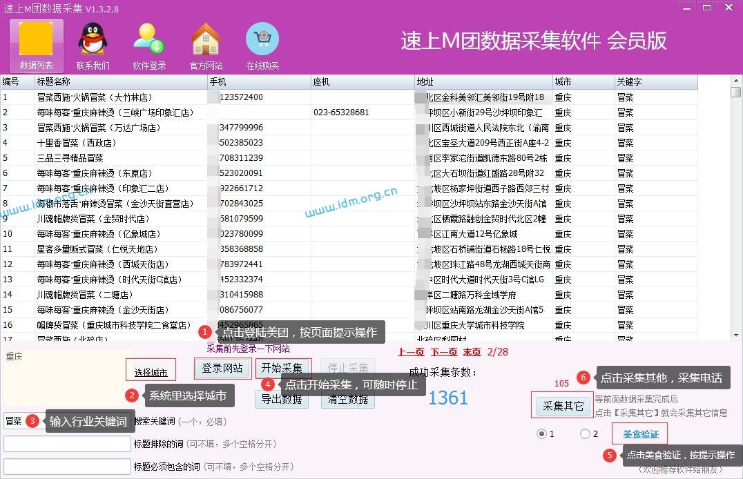This screenshot has width=743, height=479.
Task: Close the 速上M团数据采集 window
Action: (x=729, y=8)
